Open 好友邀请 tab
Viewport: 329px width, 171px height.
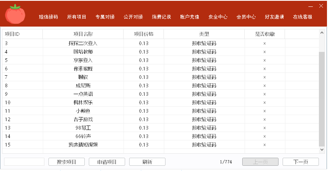pyautogui.click(x=274, y=17)
